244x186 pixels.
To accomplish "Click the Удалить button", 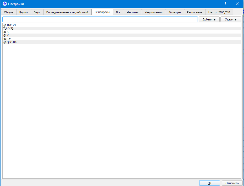I will click(x=231, y=19).
